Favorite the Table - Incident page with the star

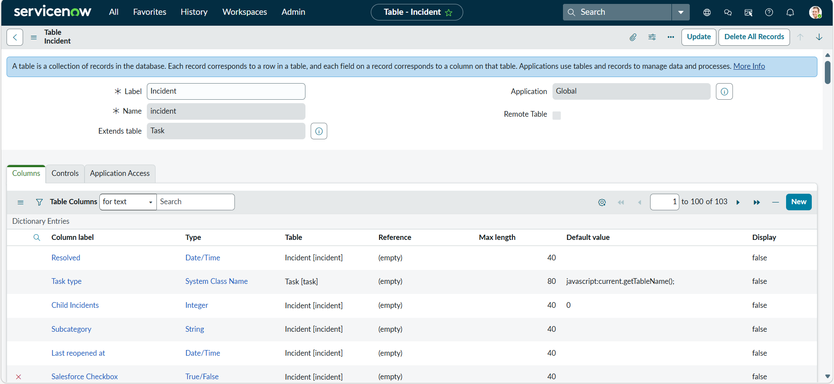pos(449,13)
